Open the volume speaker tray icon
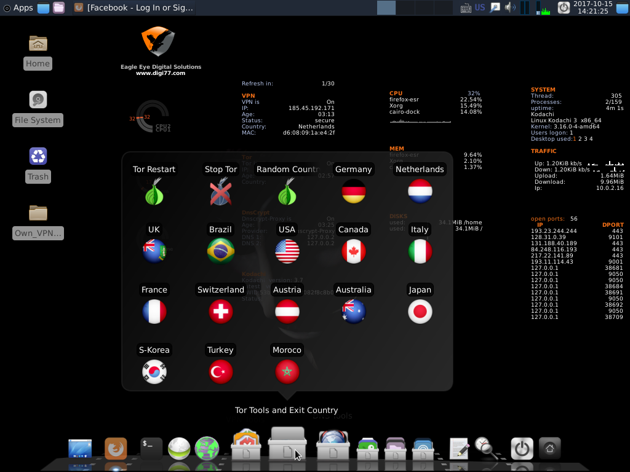The image size is (630, 472). pos(510,7)
